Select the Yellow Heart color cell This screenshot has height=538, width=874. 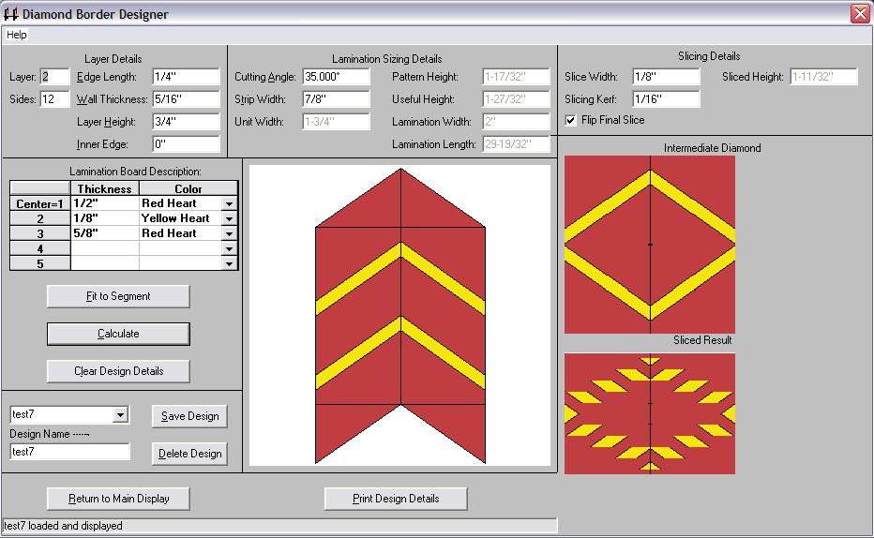point(181,219)
